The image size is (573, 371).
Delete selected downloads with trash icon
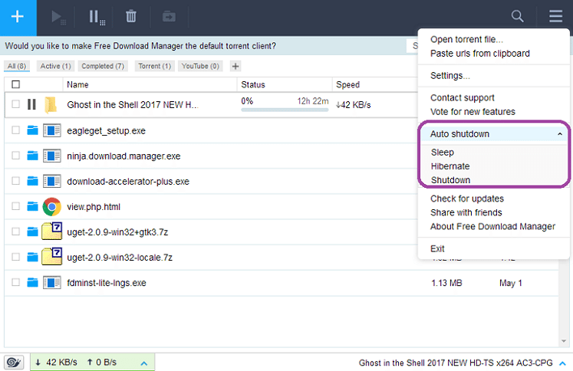coord(131,16)
